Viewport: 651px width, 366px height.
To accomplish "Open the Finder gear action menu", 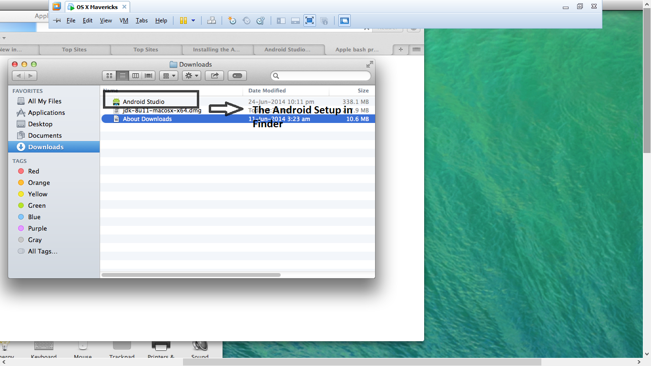I will (x=192, y=75).
